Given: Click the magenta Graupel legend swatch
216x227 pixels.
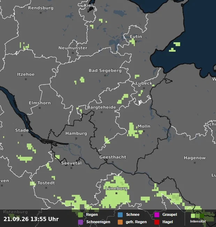Looking at the screenshot, I should [157, 215].
